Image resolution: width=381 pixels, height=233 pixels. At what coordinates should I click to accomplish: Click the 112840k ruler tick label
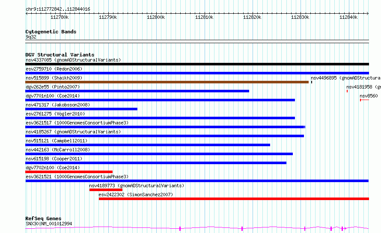tap(348, 17)
